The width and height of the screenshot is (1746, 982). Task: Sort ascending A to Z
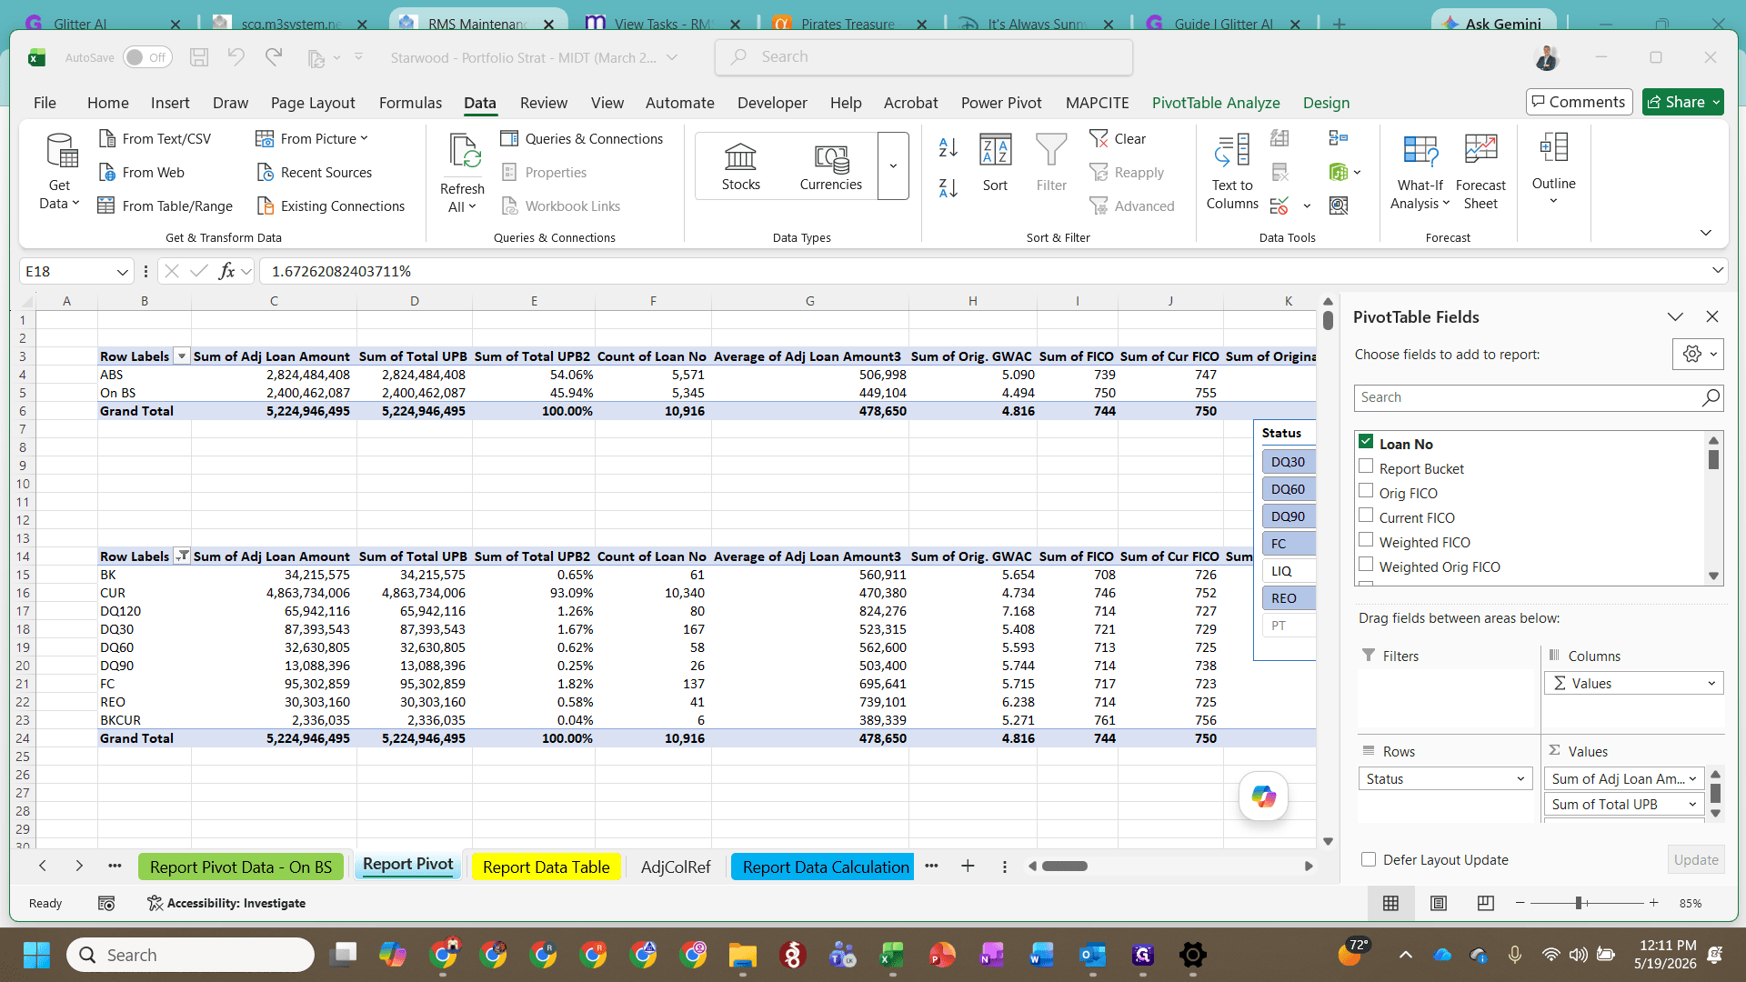pyautogui.click(x=948, y=147)
